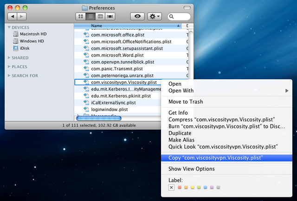The height and width of the screenshot is (201, 297).
Task: Select the iCalExternalSync.plist file name
Action: click(113, 103)
